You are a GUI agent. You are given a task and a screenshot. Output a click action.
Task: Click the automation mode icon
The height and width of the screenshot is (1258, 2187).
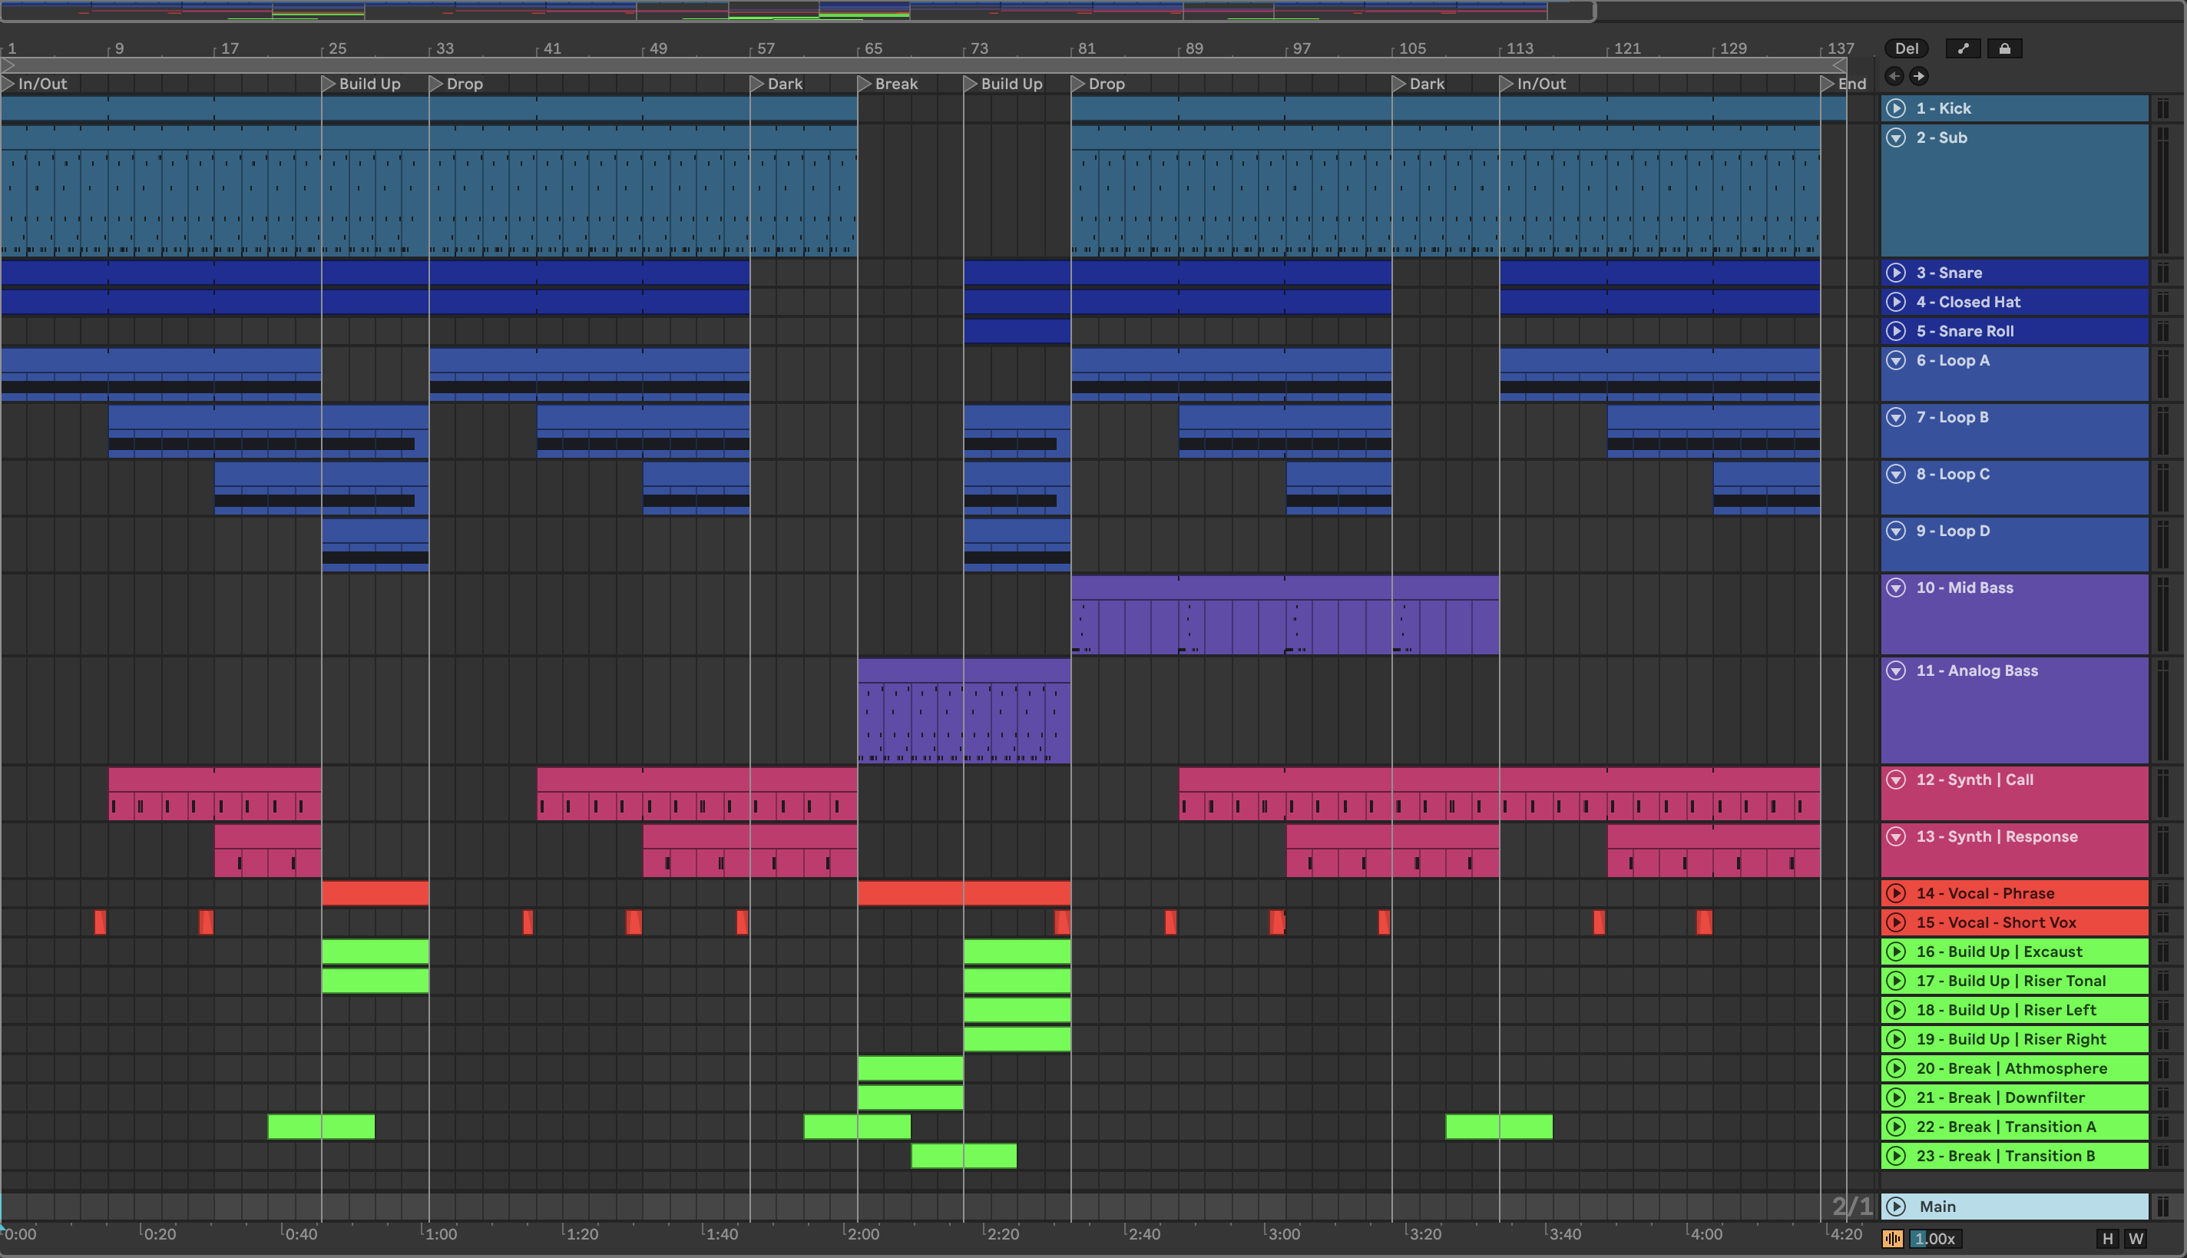click(1964, 48)
